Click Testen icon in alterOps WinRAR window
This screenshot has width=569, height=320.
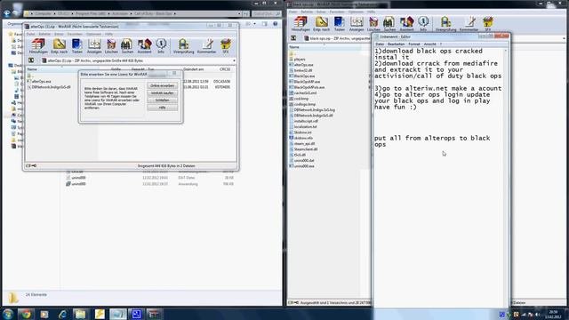click(76, 46)
